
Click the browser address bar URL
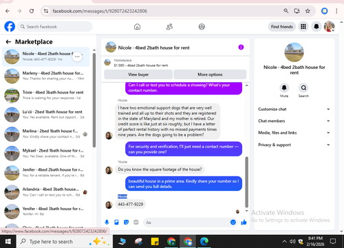click(x=100, y=11)
